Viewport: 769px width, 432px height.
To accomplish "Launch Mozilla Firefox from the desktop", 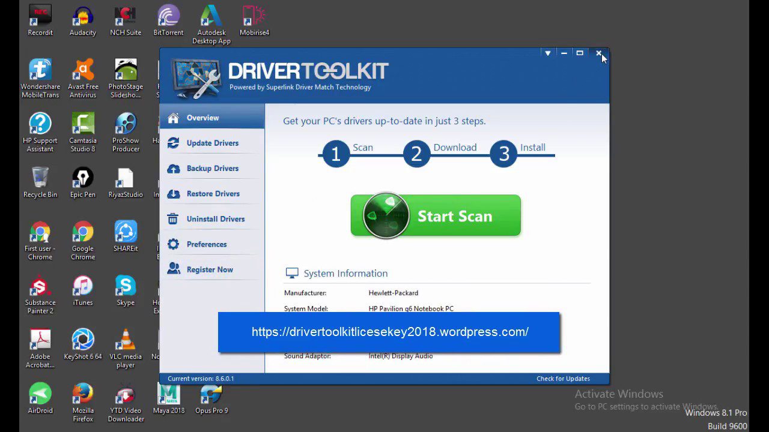I will coord(83,403).
